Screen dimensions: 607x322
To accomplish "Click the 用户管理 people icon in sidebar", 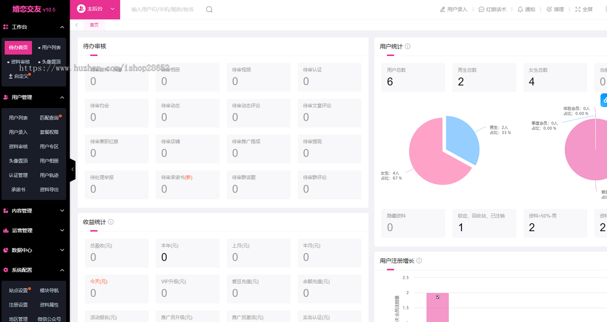I will pos(6,97).
